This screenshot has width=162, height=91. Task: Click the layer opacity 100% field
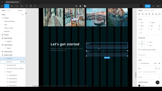[x=155, y=63]
